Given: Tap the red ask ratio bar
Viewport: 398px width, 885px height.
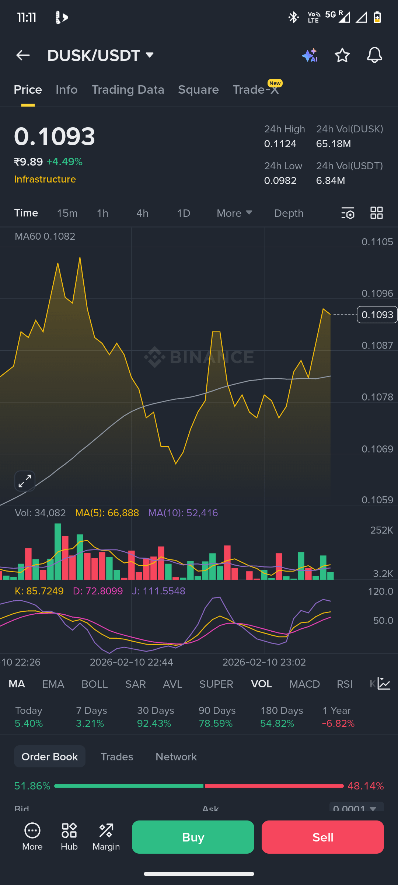Looking at the screenshot, I should coord(274,786).
